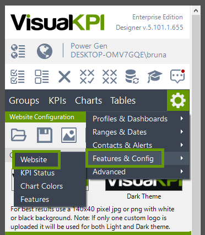Viewport: 205px width, 235px height.
Task: Choose Chart Colors in the submenu
Action: 50,186
